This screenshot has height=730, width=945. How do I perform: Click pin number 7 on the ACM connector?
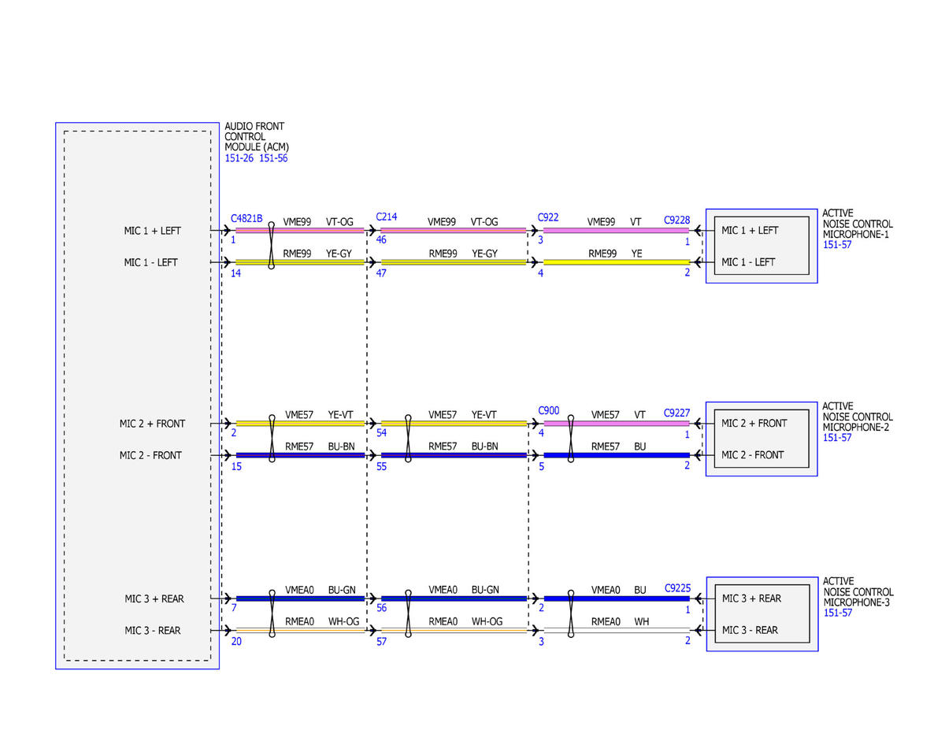tap(234, 608)
